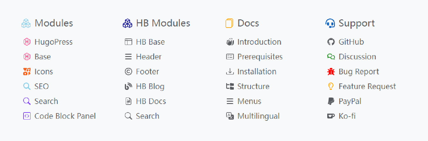Click the orange Icons module icon
This screenshot has height=141, width=428.
coord(27,72)
